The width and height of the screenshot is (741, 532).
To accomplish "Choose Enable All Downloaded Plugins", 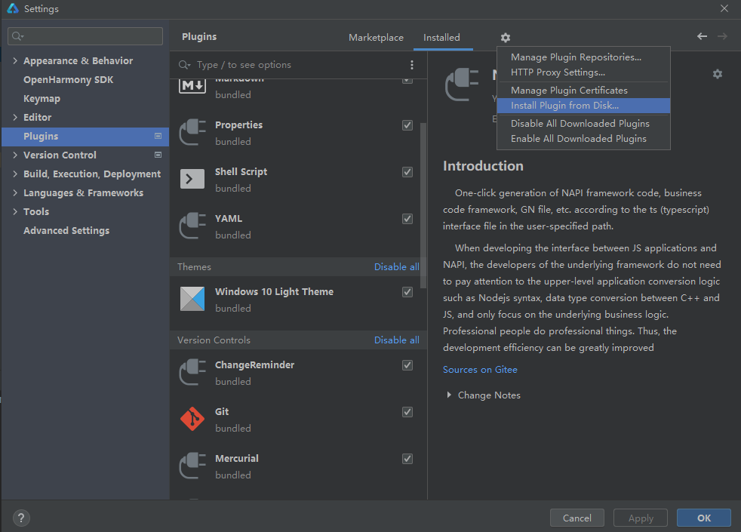I will coord(583,138).
